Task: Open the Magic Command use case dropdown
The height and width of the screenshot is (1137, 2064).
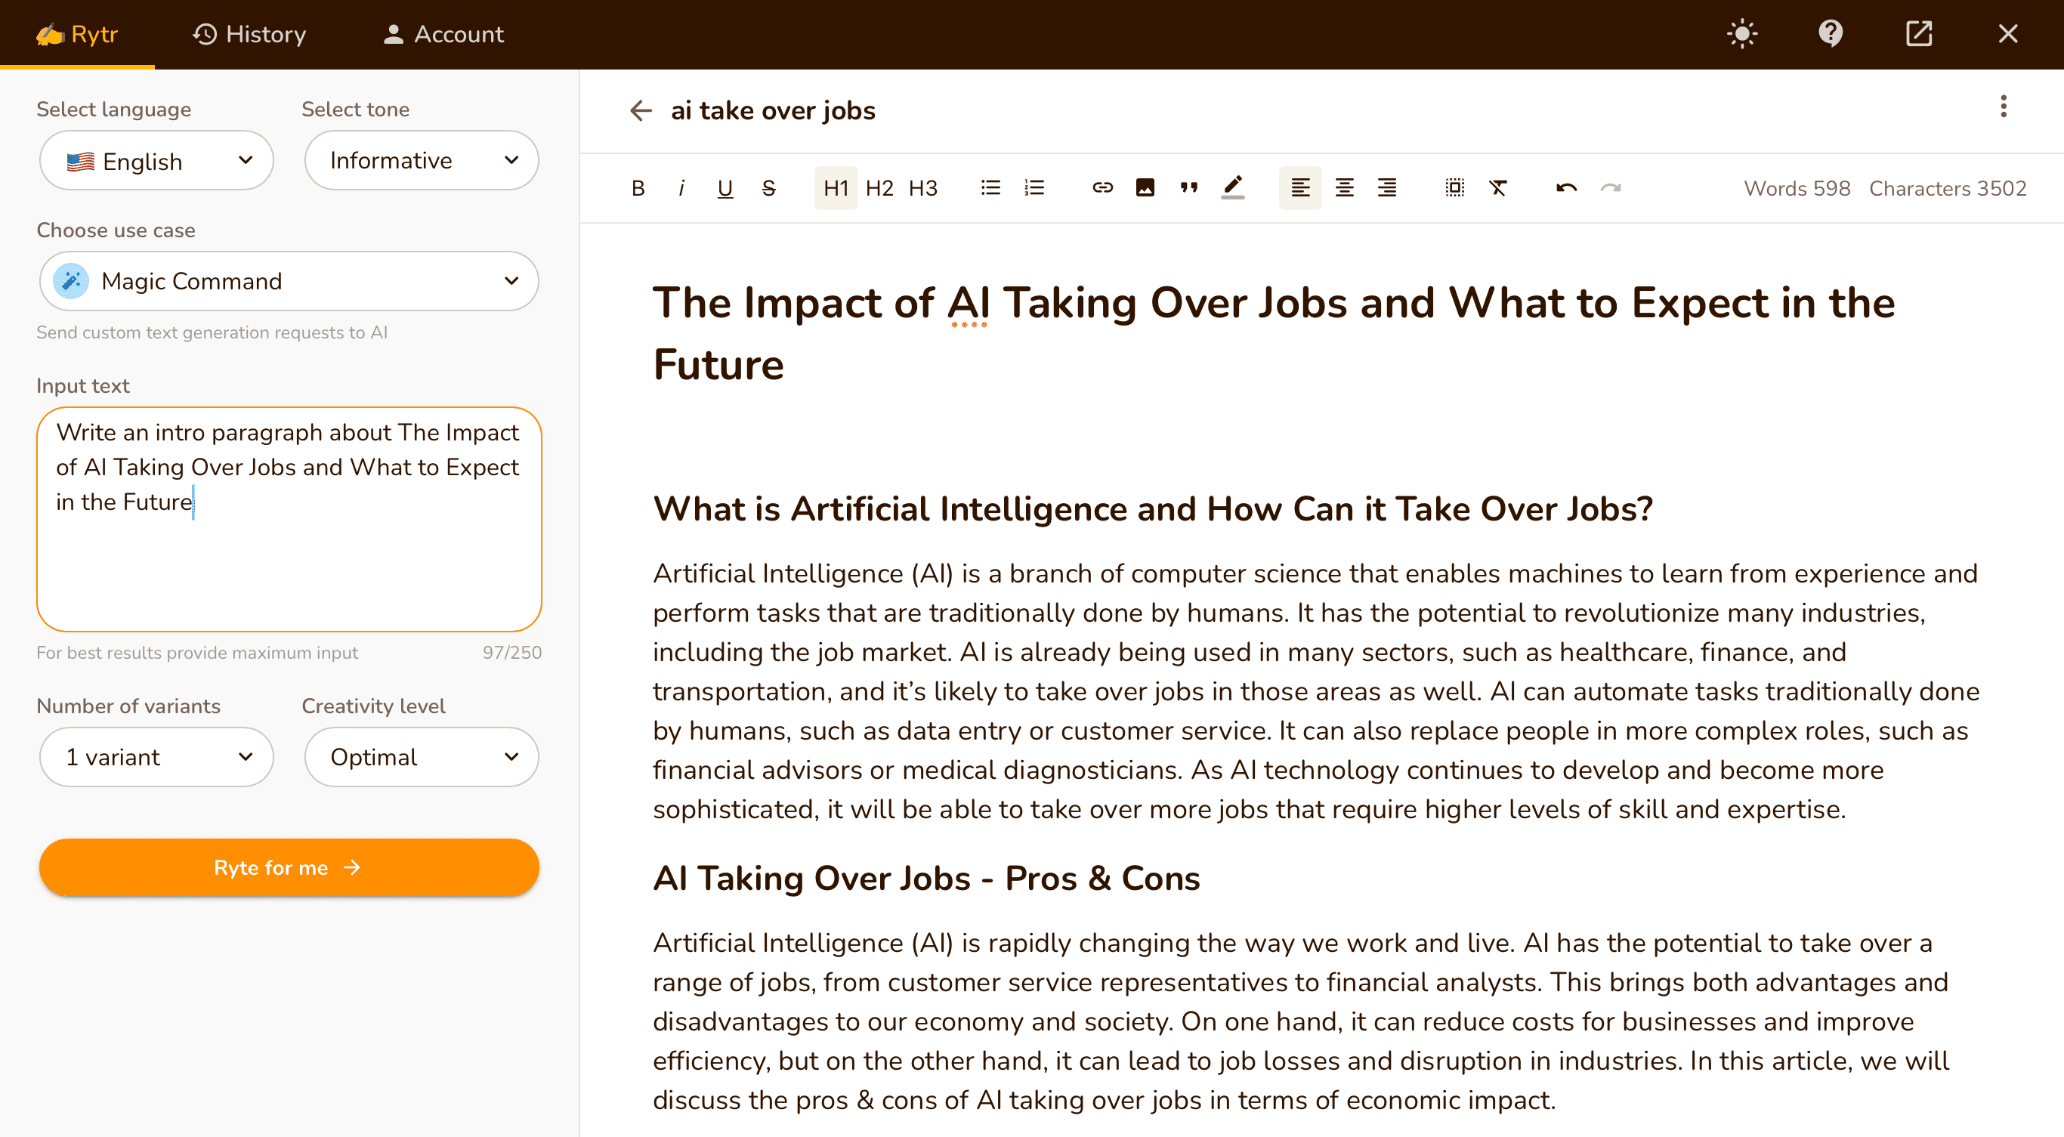Action: point(289,281)
